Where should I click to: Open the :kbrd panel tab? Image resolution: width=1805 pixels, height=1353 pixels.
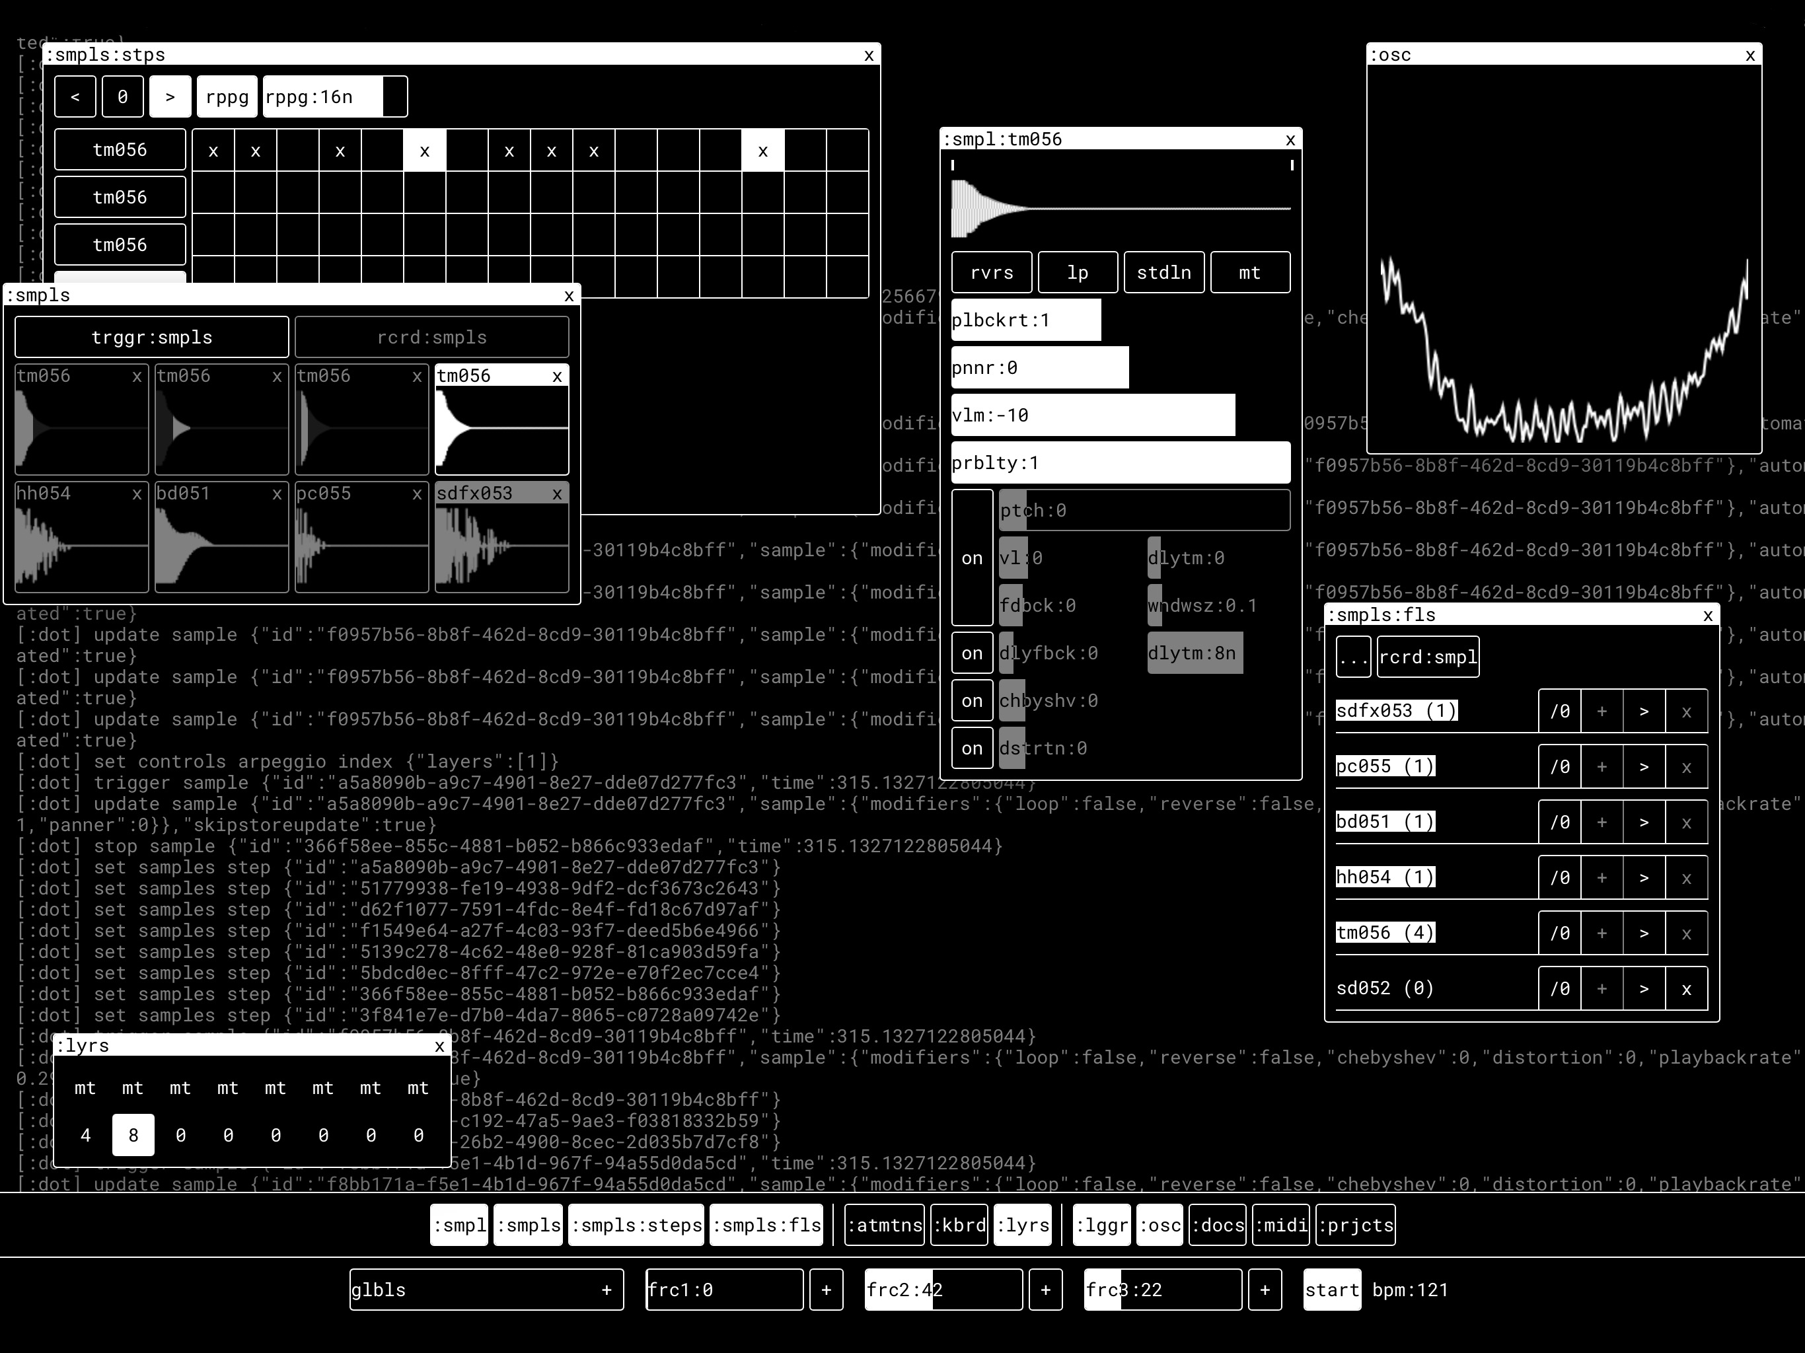pyautogui.click(x=959, y=1225)
